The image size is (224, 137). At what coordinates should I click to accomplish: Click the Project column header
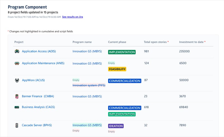click(19, 42)
